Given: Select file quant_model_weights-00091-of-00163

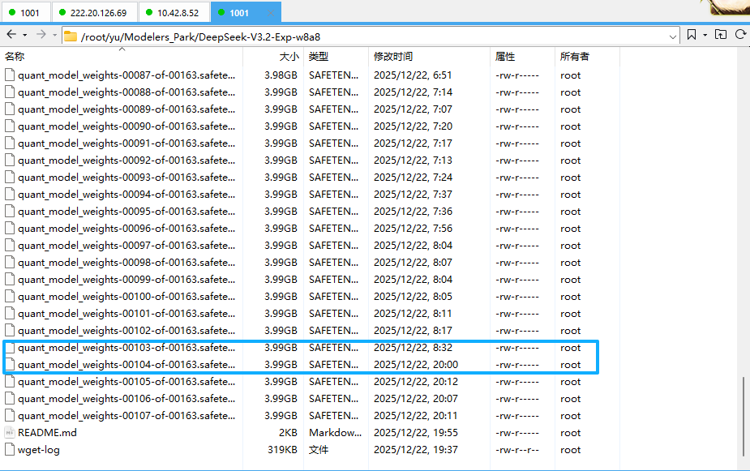Looking at the screenshot, I should [x=126, y=143].
